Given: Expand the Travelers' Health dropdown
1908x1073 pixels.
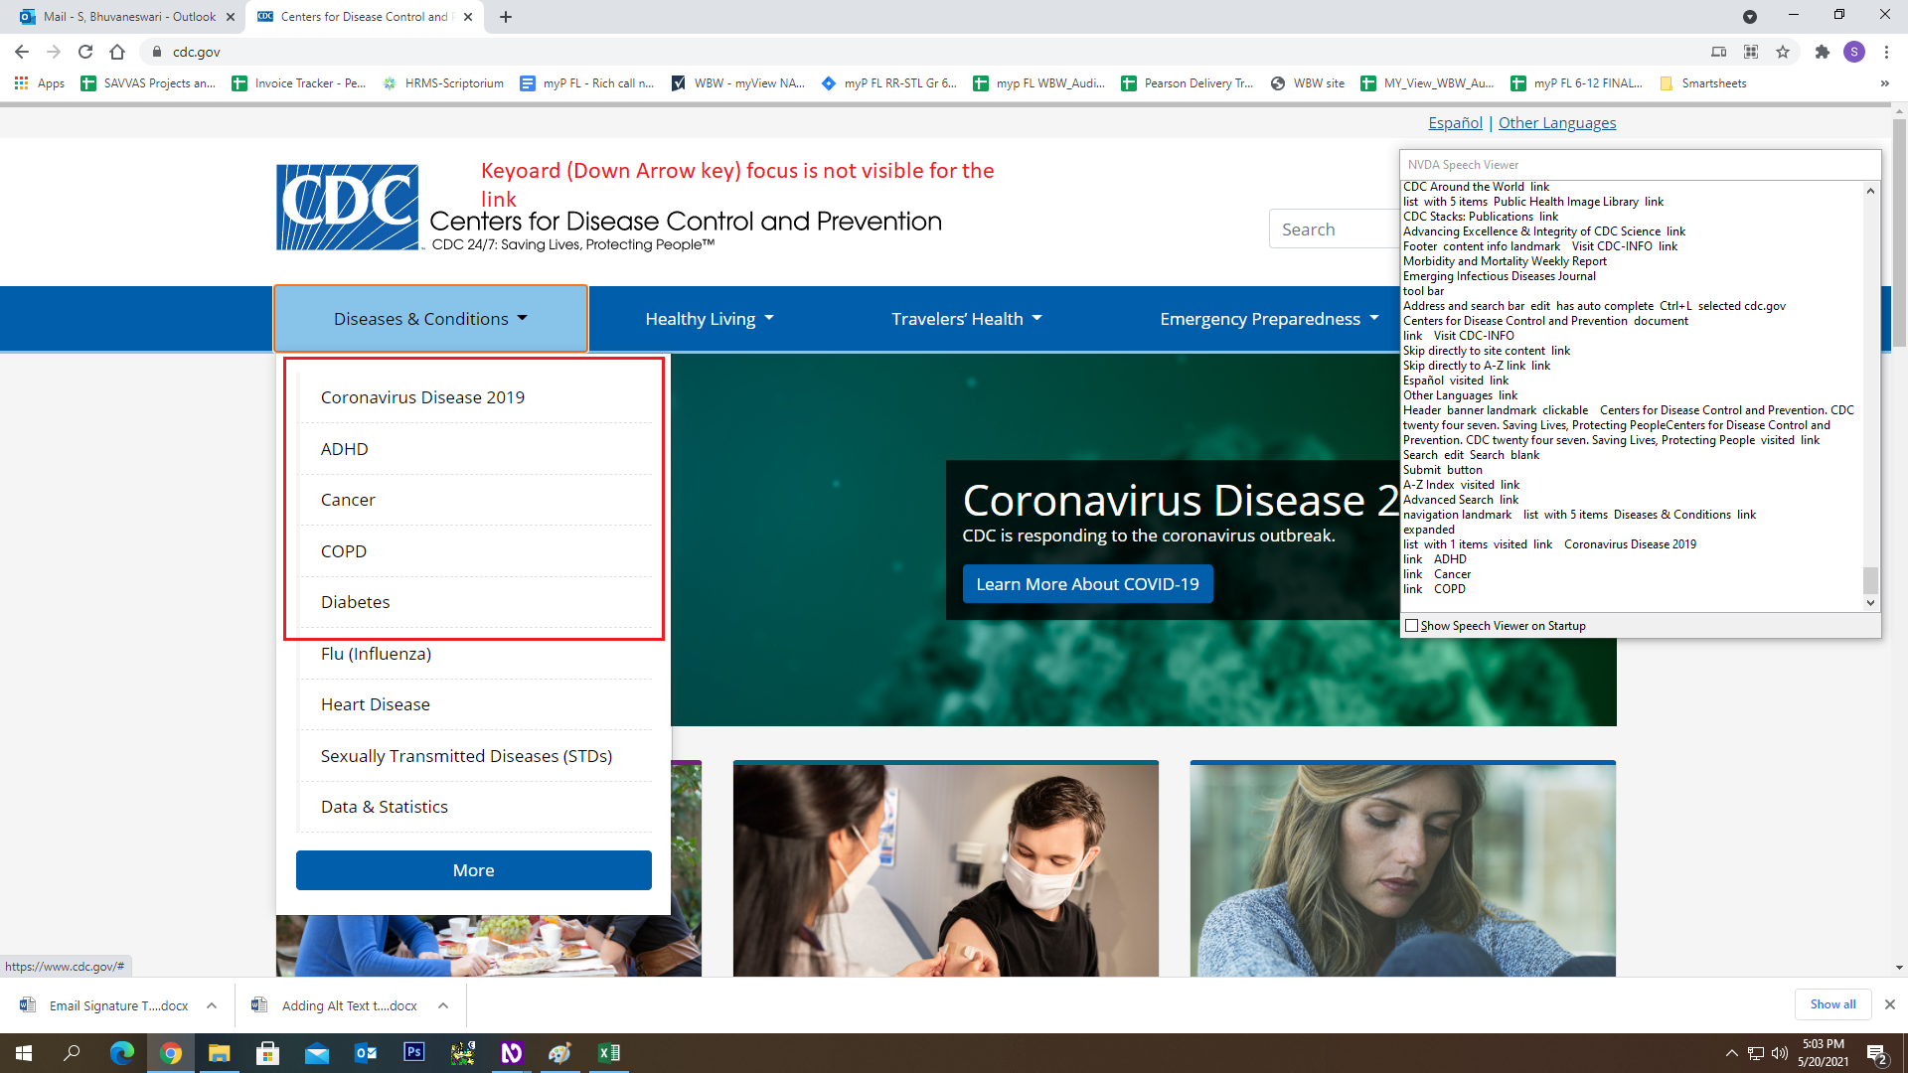Looking at the screenshot, I should (x=966, y=319).
